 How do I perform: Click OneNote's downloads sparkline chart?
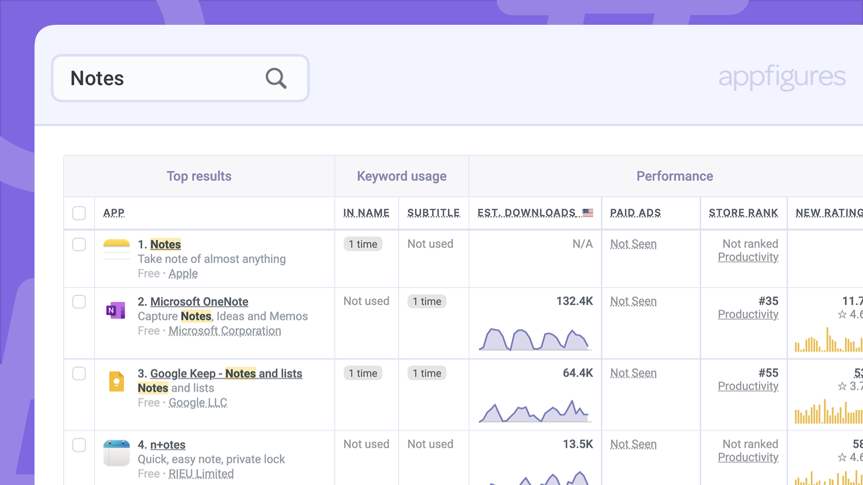click(x=535, y=338)
